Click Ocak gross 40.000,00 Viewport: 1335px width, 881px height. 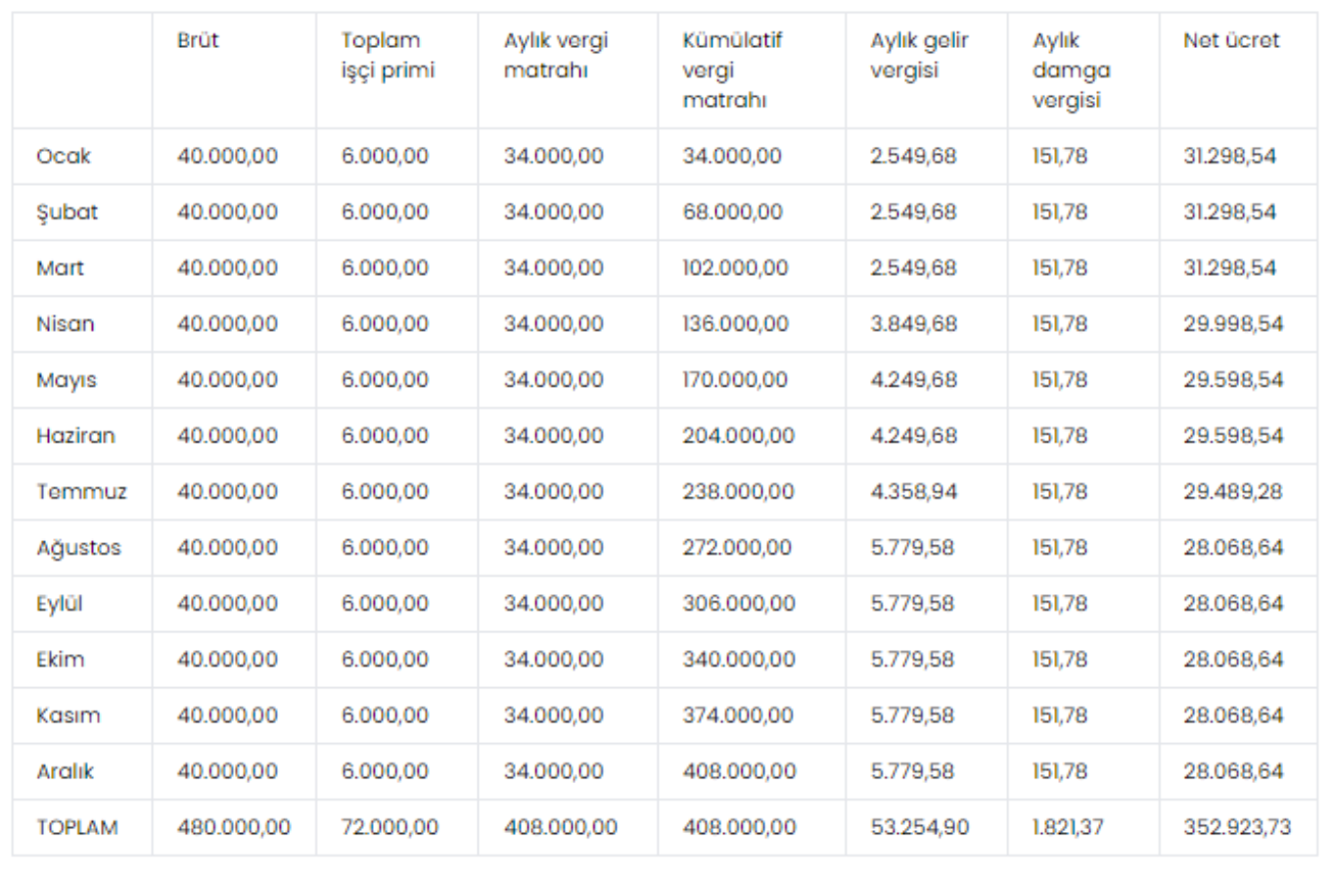coord(227,156)
